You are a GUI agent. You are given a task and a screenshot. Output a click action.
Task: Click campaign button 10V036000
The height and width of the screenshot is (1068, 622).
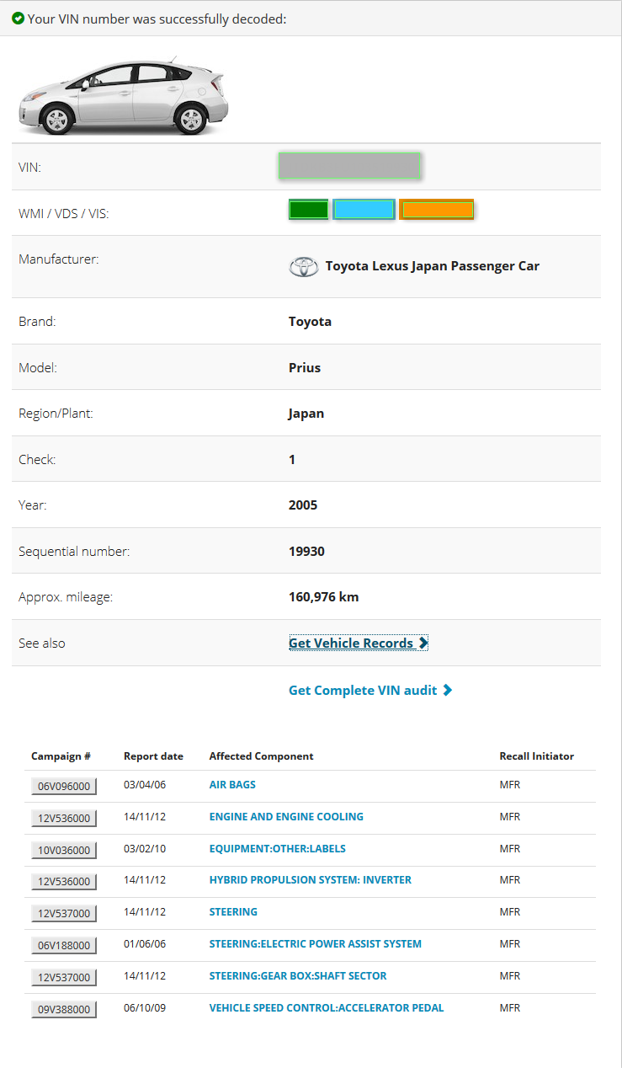(x=64, y=850)
